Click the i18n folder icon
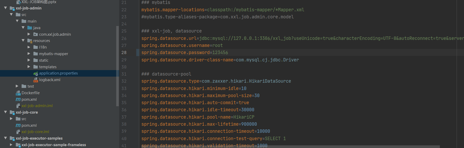The width and height of the screenshot is (464, 148). coord(36,47)
